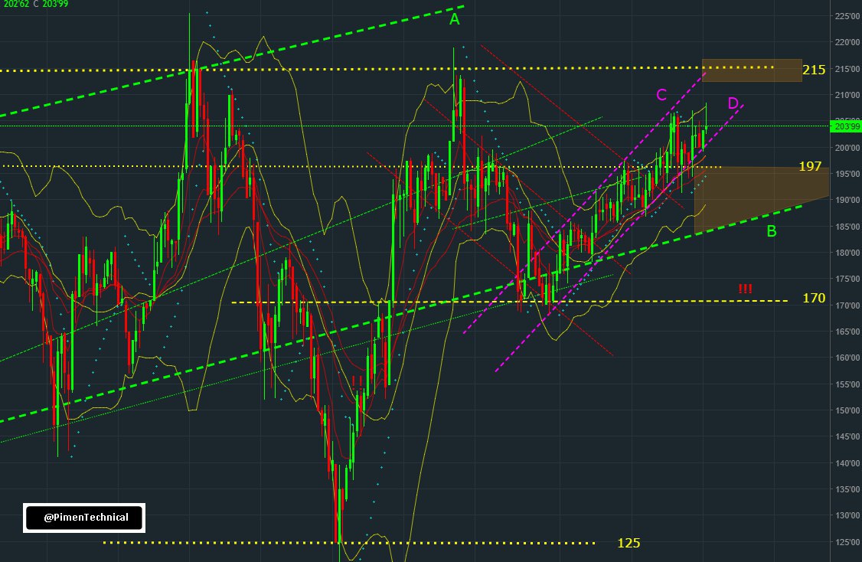Click the 215'00 price axis label
The height and width of the screenshot is (562, 862).
coord(847,69)
